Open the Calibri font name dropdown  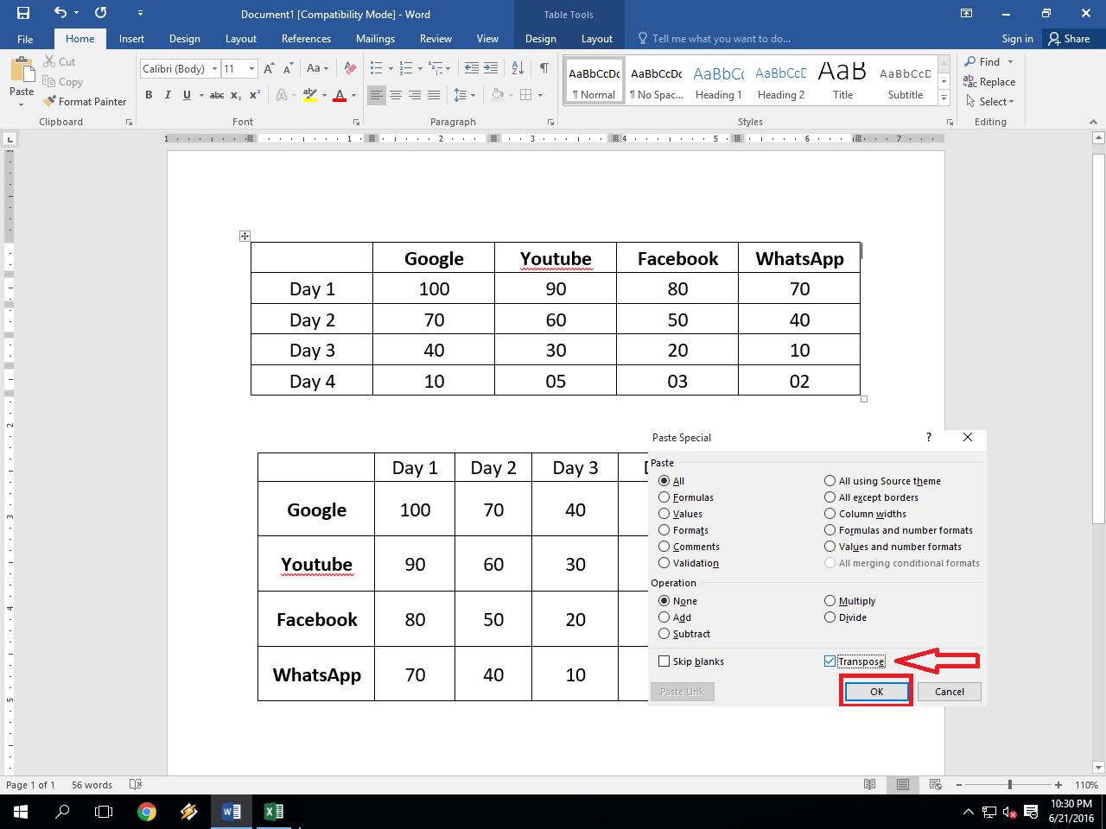(214, 68)
